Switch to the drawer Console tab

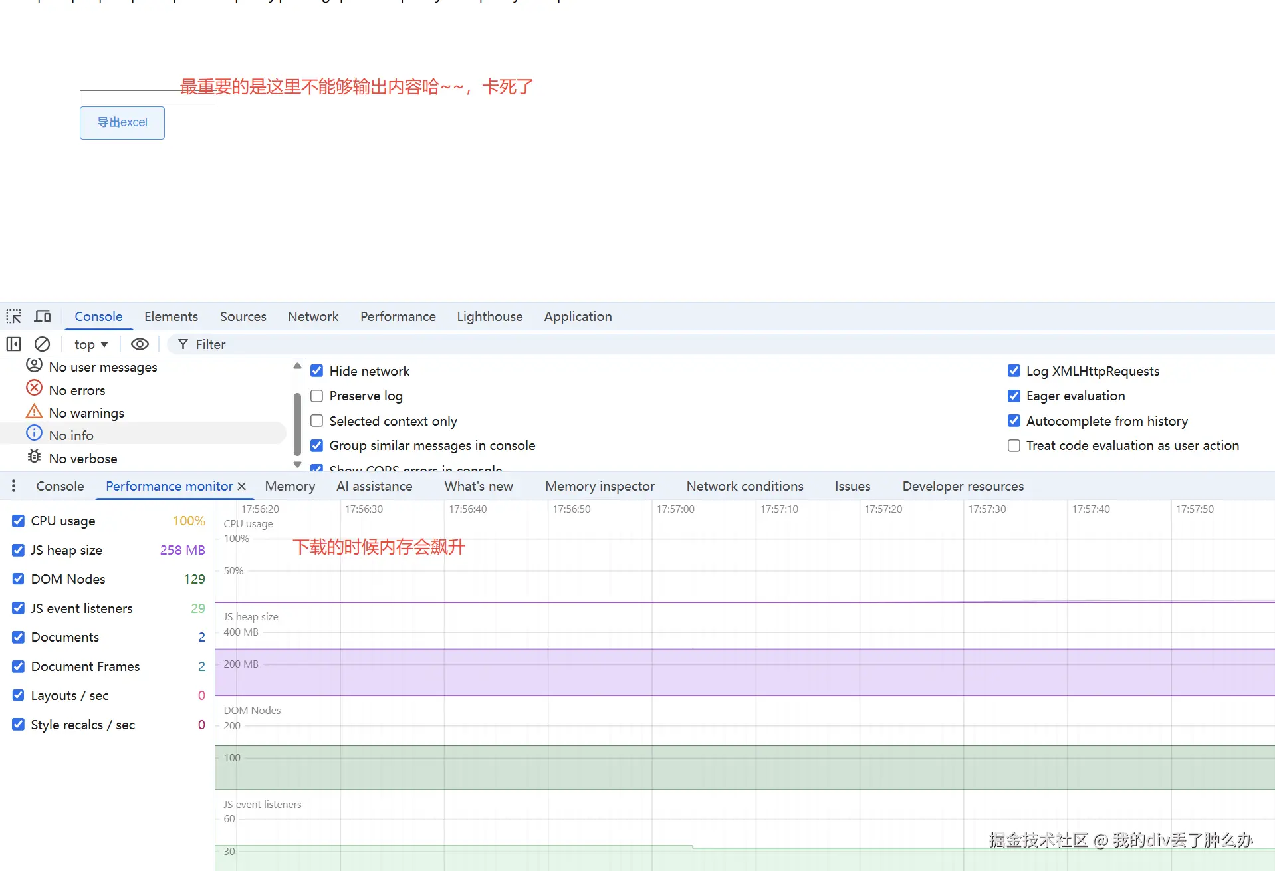coord(60,486)
